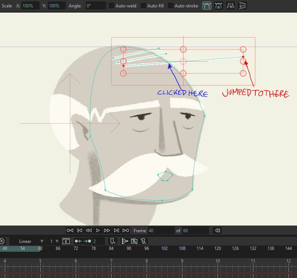Screen dimensions: 297x278
Task: Jump to the previous keyframe
Action: [x=79, y=230]
